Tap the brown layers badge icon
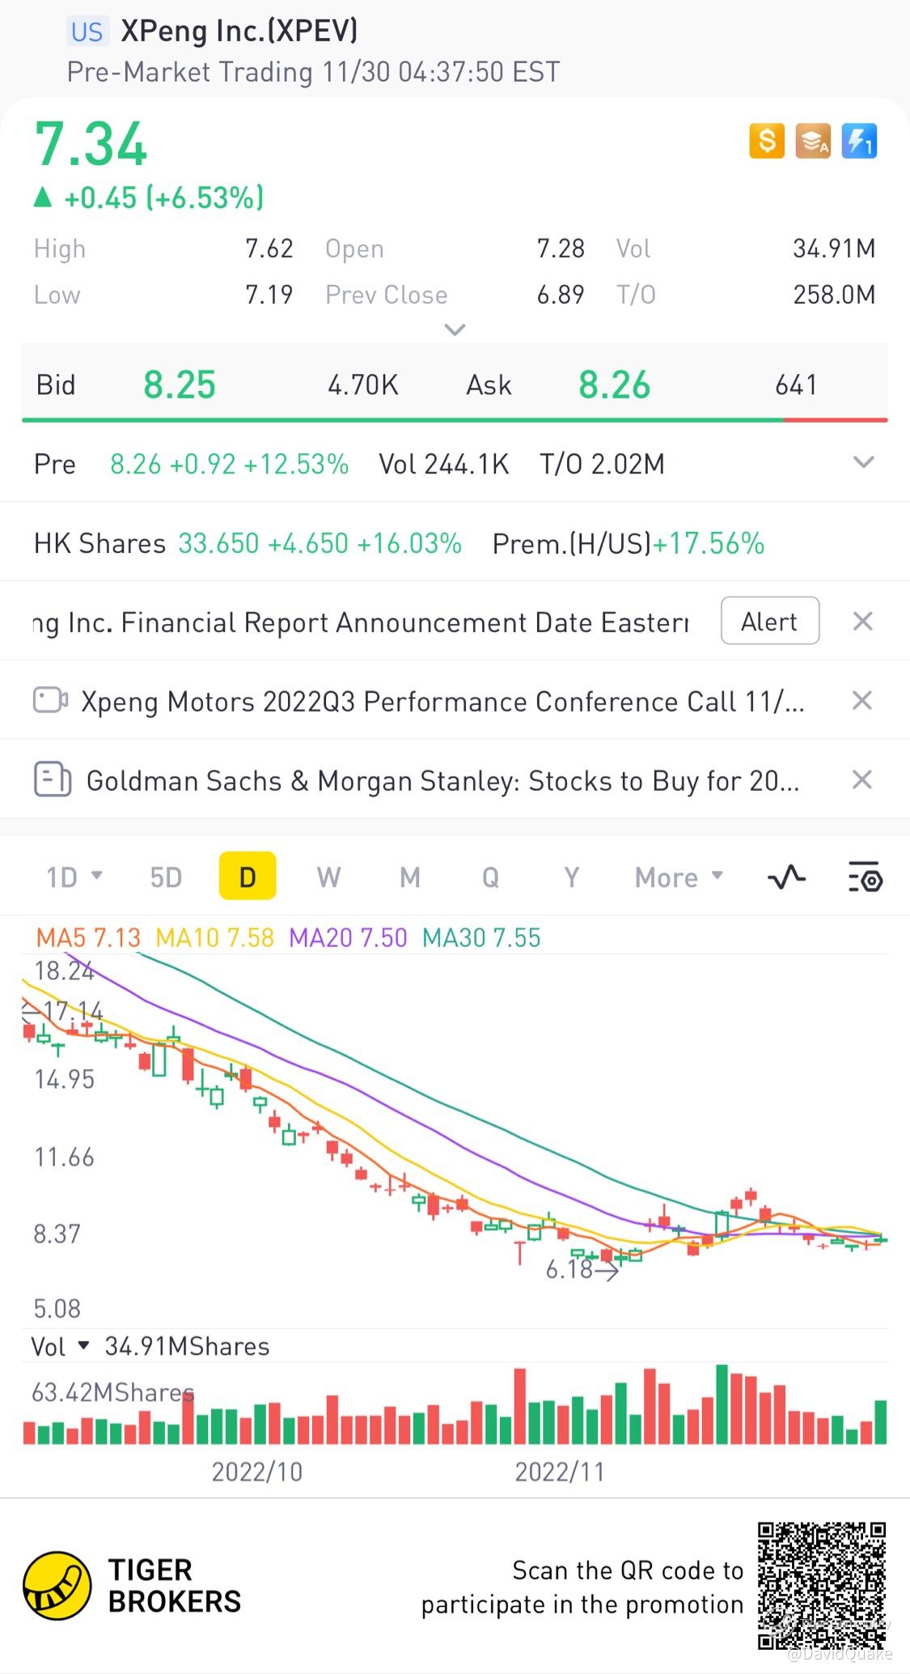Screen dimensions: 910x1674 point(812,142)
